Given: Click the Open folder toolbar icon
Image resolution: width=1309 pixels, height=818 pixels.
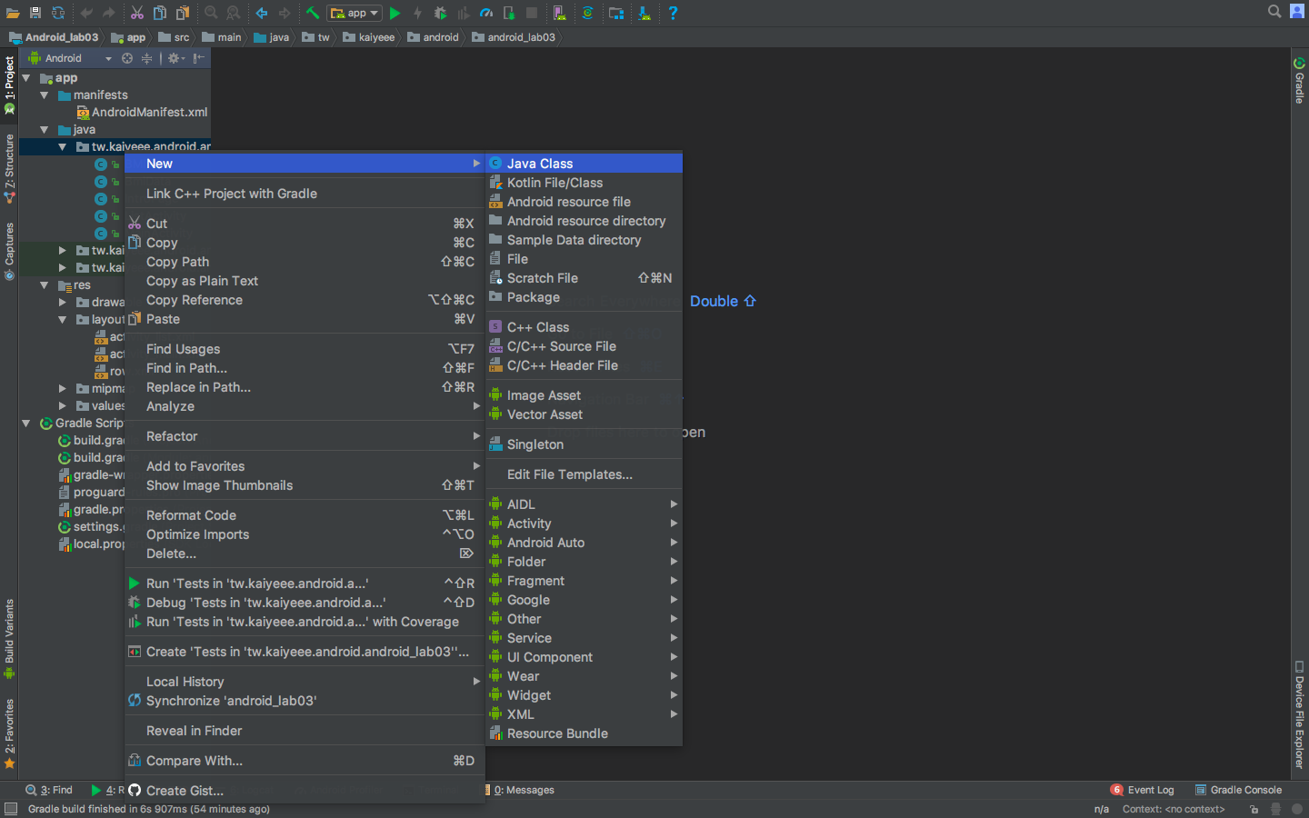Looking at the screenshot, I should (13, 13).
